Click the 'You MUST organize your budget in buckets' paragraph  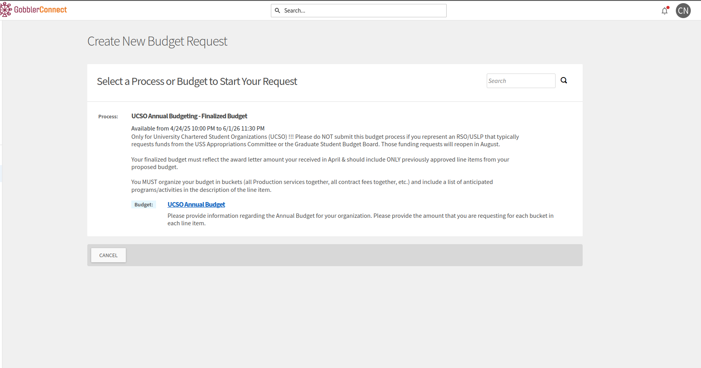coord(312,186)
